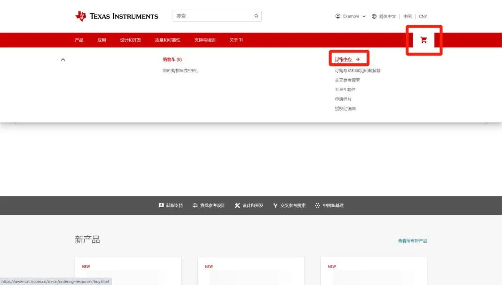This screenshot has width=502, height=285.
Task: Select the 设计和开发 tools icon in footer
Action: click(x=238, y=205)
